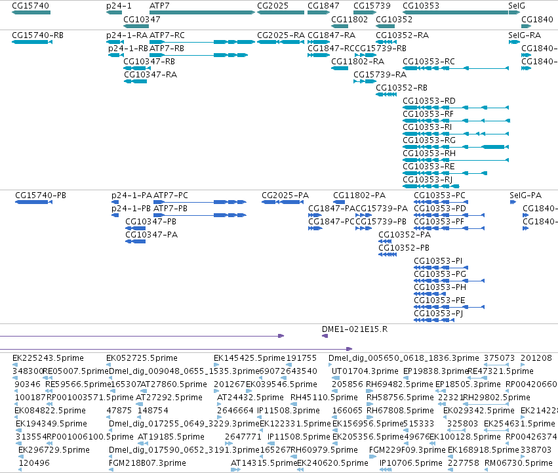558x473 pixels.
Task: Click the CG11802-RA transcript
Action: coord(340,68)
